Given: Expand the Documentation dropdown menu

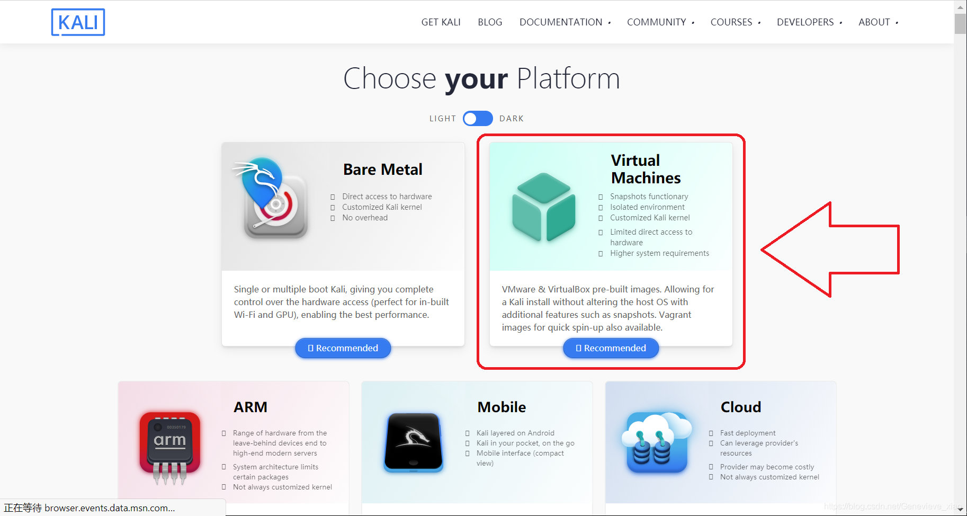Looking at the screenshot, I should [x=565, y=22].
